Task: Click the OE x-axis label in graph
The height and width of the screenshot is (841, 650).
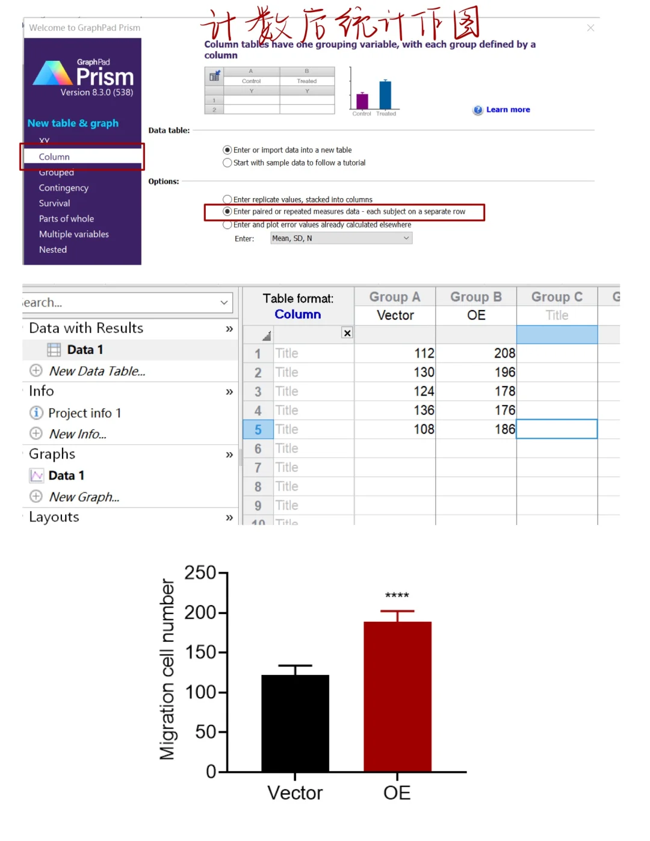Action: coord(397,793)
